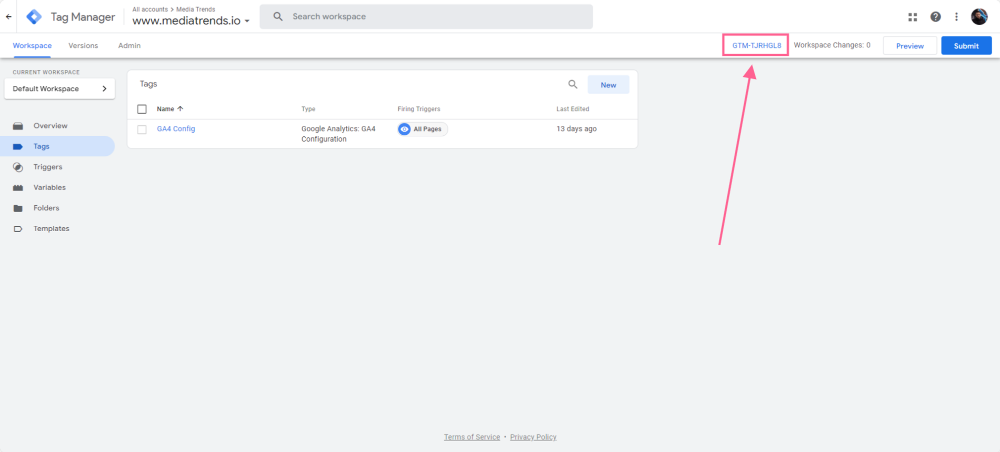Click the 'Google Analytics: GA4 Configuration' type cell

pos(338,134)
